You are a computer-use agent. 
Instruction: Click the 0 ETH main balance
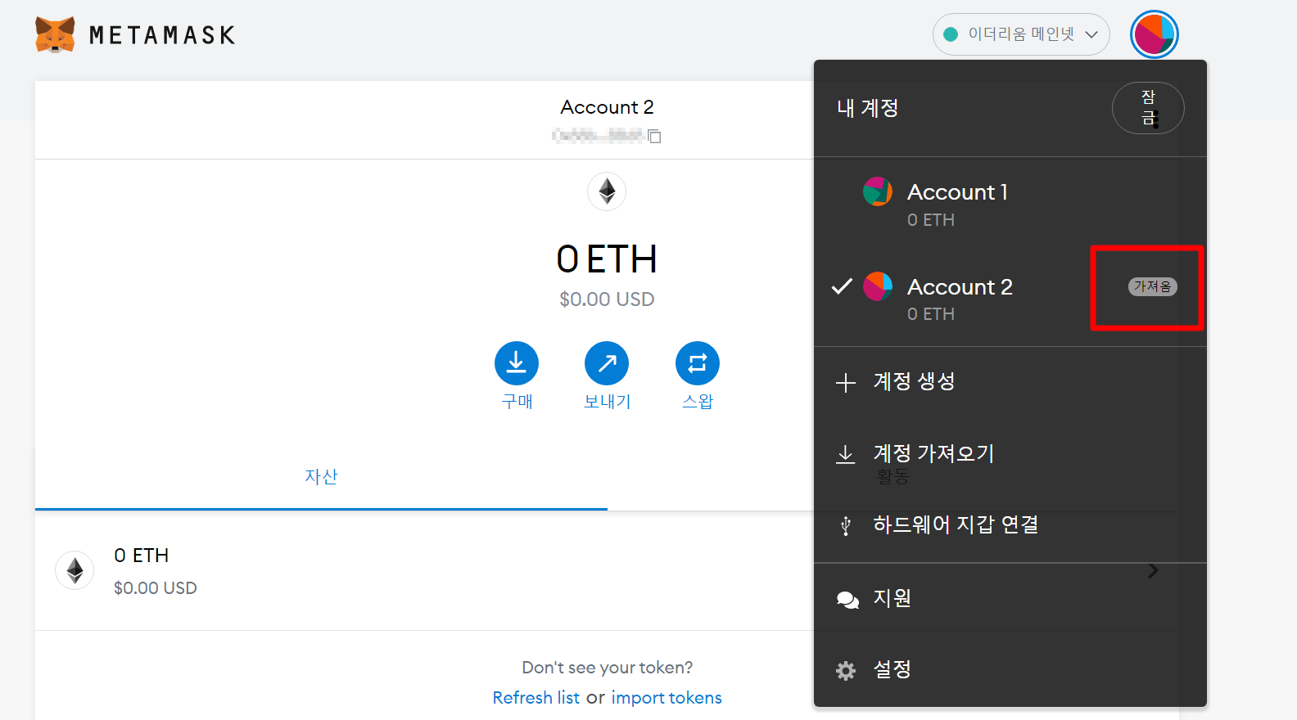[607, 259]
